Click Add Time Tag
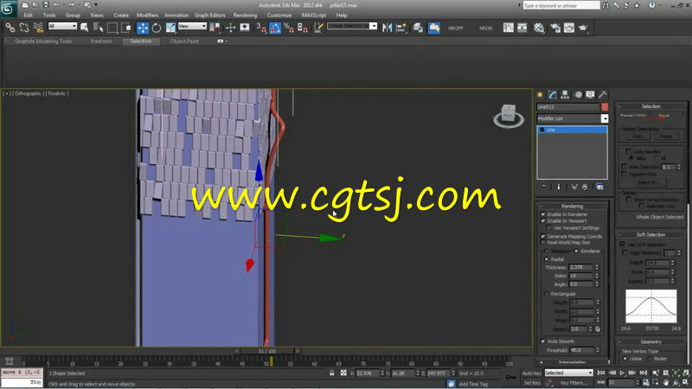The width and height of the screenshot is (692, 389). point(473,384)
